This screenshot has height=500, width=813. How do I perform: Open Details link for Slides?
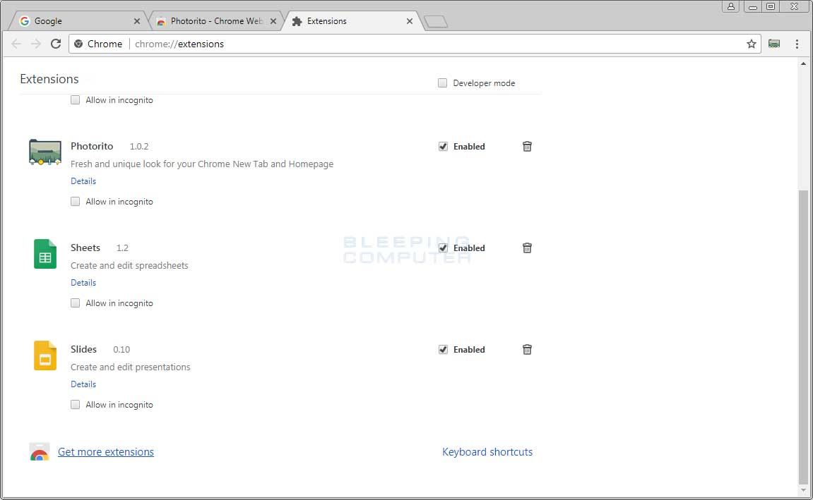point(83,384)
